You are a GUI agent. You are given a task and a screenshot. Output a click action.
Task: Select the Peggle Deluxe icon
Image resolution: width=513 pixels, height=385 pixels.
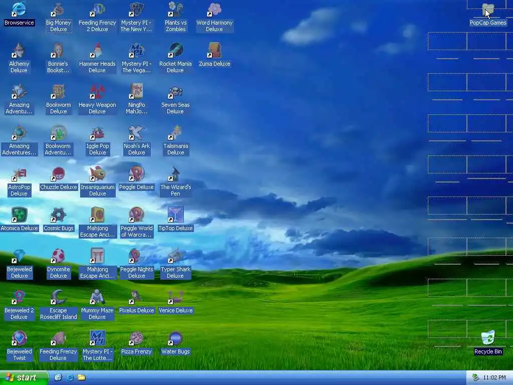tap(136, 179)
